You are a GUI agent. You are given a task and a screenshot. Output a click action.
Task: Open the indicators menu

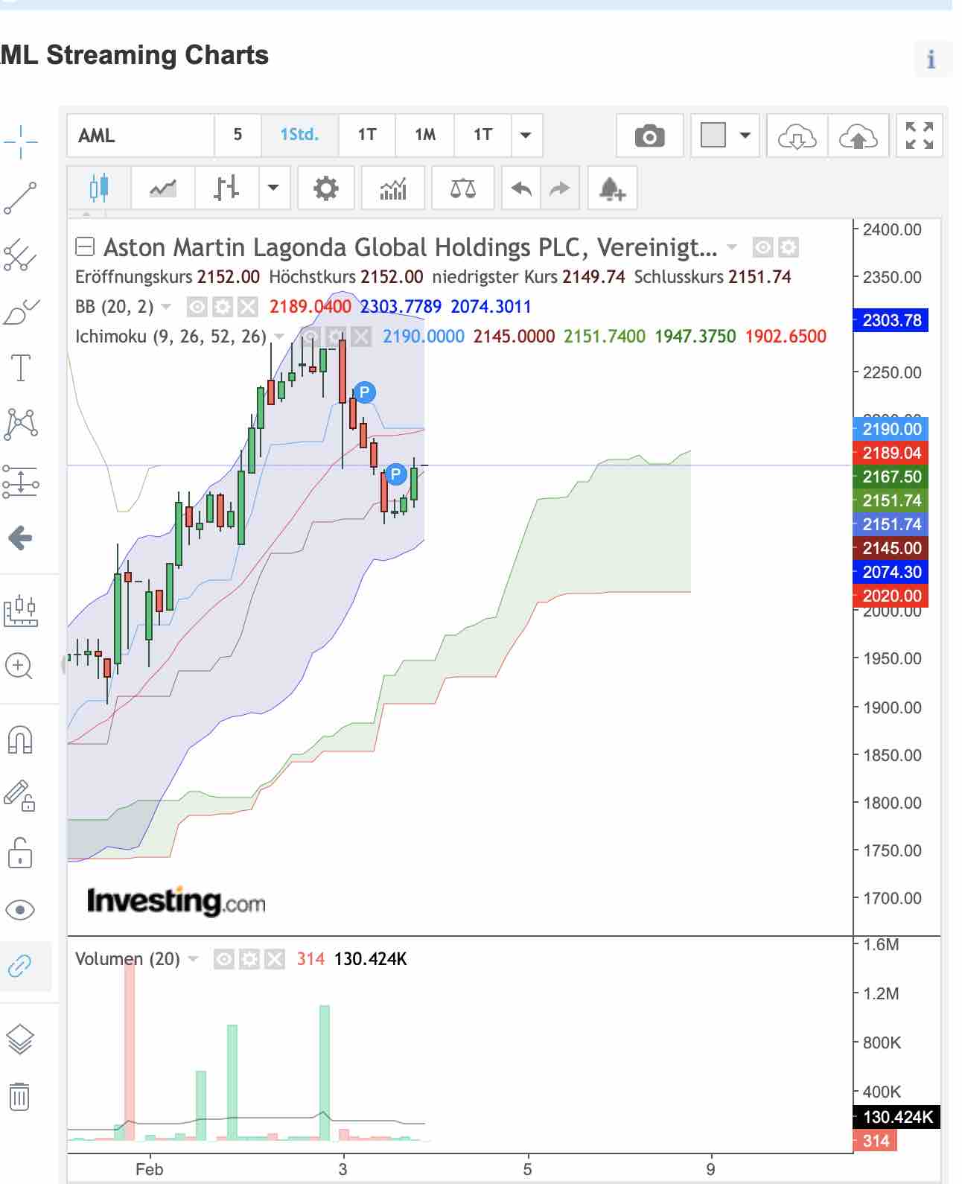393,188
